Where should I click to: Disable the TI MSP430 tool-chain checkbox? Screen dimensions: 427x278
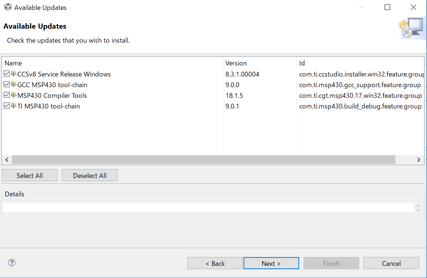(x=7, y=106)
